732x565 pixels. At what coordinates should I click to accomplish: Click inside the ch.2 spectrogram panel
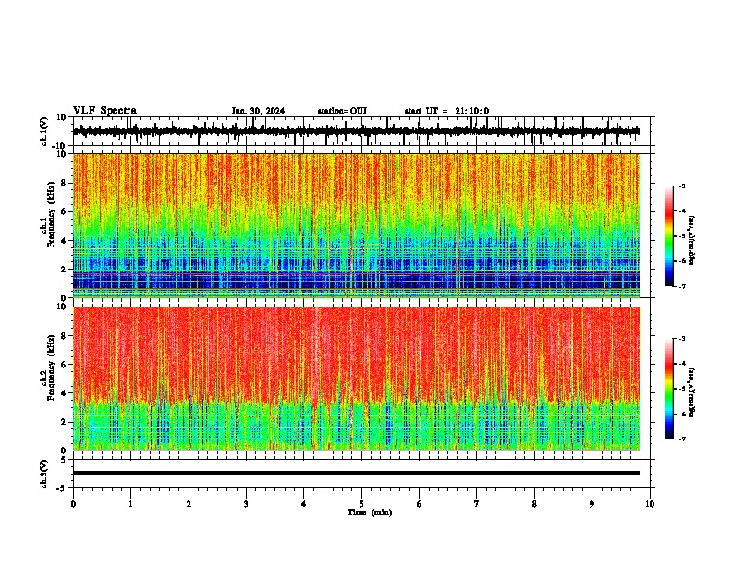coord(357,379)
